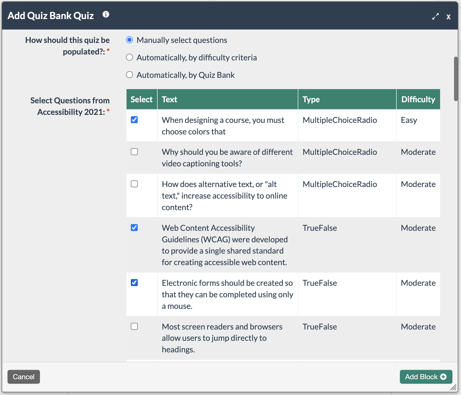Click the Select column header

tap(142, 99)
